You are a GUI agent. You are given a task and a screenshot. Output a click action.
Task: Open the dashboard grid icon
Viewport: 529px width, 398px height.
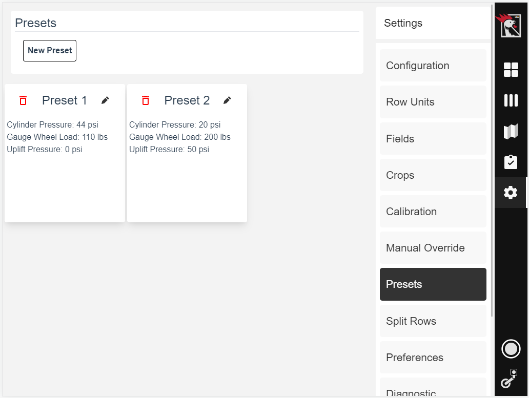coord(511,70)
